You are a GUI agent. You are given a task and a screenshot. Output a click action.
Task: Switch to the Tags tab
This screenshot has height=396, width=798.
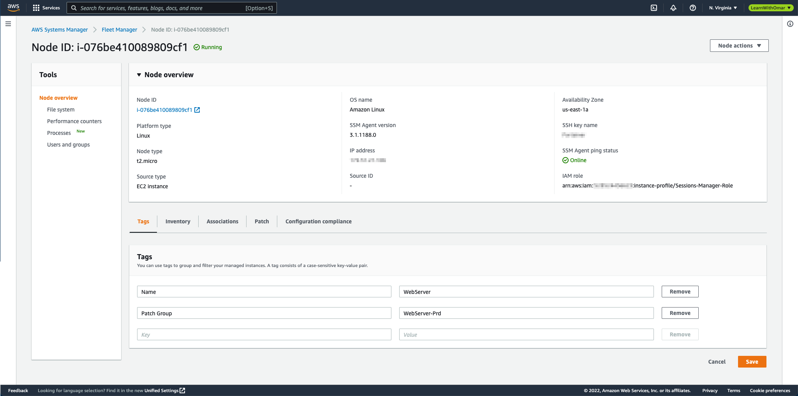coord(143,221)
